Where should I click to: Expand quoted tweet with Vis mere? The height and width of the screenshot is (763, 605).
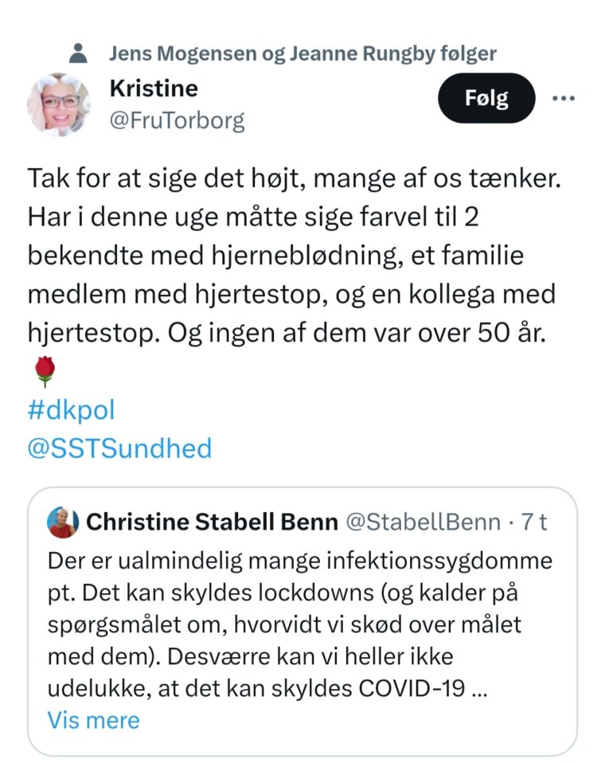(x=93, y=720)
